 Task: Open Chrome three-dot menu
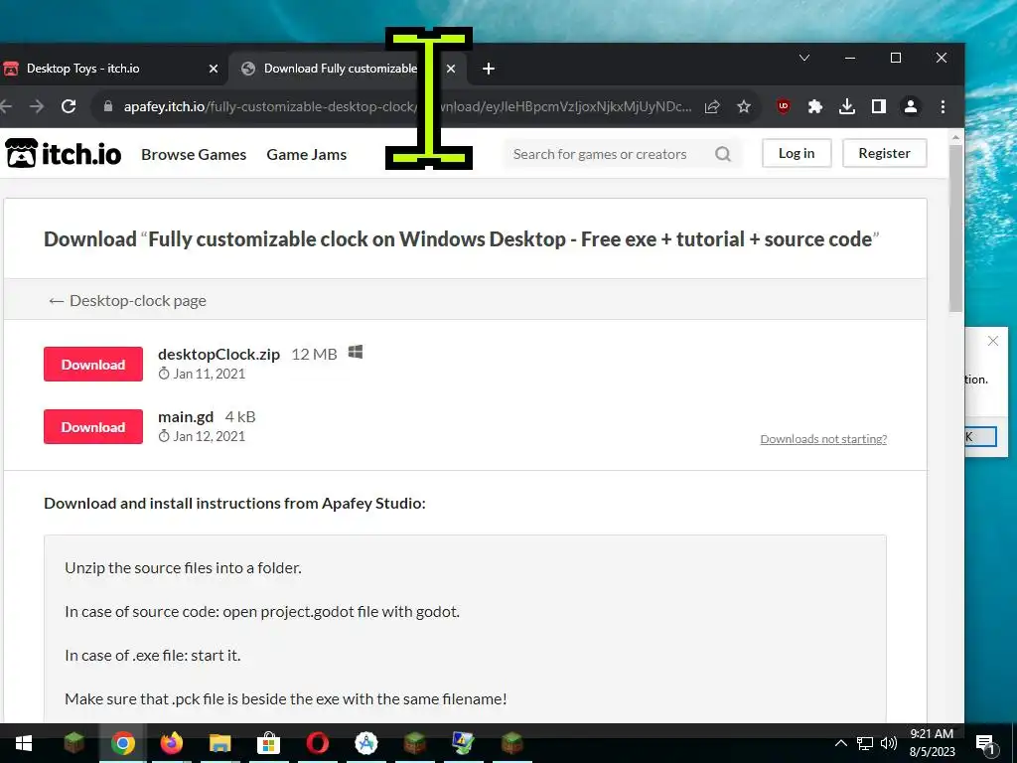click(944, 106)
